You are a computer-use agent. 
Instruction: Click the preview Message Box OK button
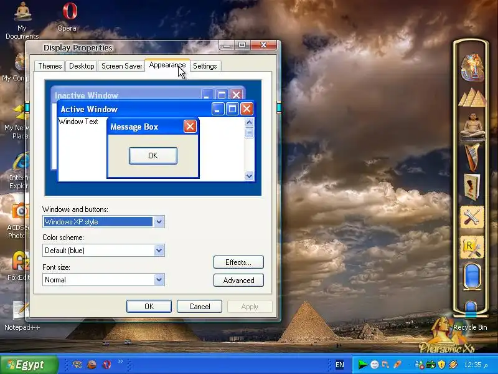pyautogui.click(x=153, y=155)
